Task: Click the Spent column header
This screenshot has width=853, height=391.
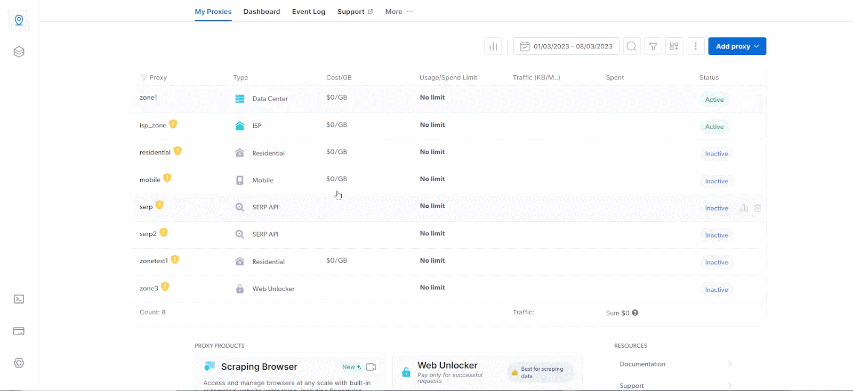Action: (x=615, y=78)
